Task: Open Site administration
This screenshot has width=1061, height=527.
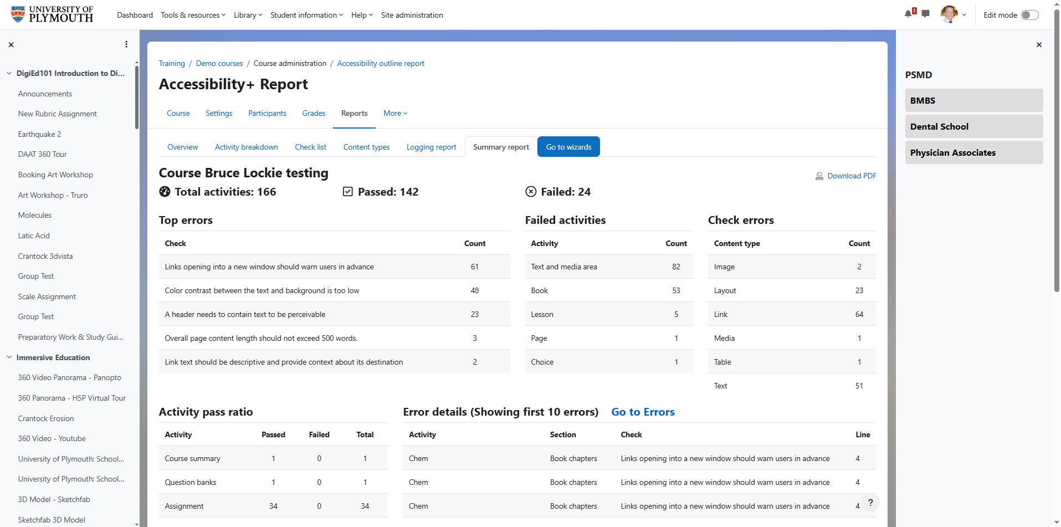Action: [x=412, y=15]
